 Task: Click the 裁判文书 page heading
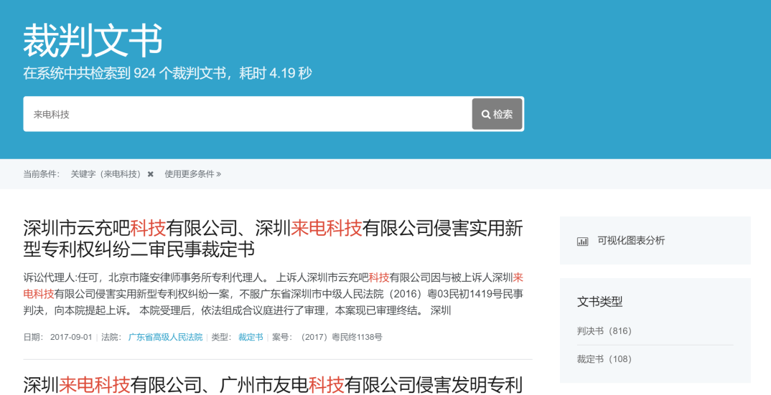tap(93, 40)
